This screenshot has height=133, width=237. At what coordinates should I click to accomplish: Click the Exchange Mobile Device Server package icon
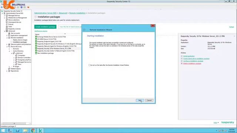(x=36, y=37)
